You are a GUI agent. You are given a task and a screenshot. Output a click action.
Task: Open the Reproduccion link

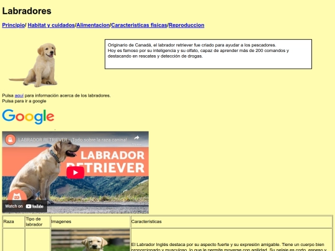(187, 25)
